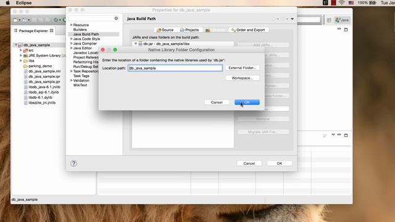
Task: Click the Libraries tab jar icon
Action: pos(207,30)
